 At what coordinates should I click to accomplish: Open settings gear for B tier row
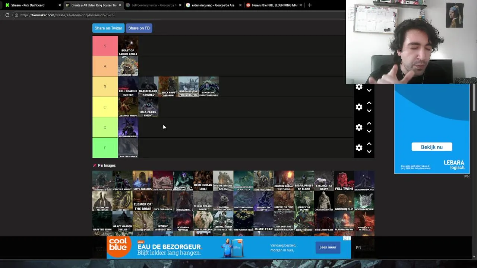click(359, 87)
